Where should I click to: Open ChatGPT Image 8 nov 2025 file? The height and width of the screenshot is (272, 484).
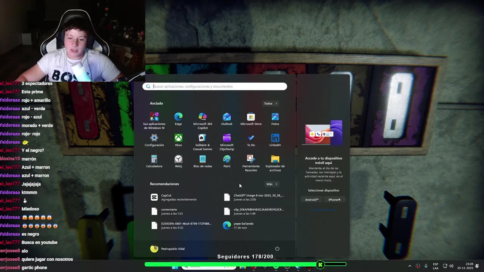click(253, 197)
